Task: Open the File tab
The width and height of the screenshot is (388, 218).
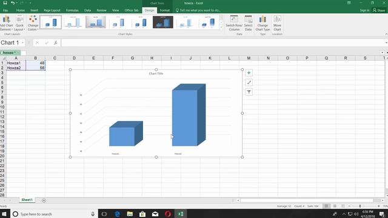Action: pos(5,10)
